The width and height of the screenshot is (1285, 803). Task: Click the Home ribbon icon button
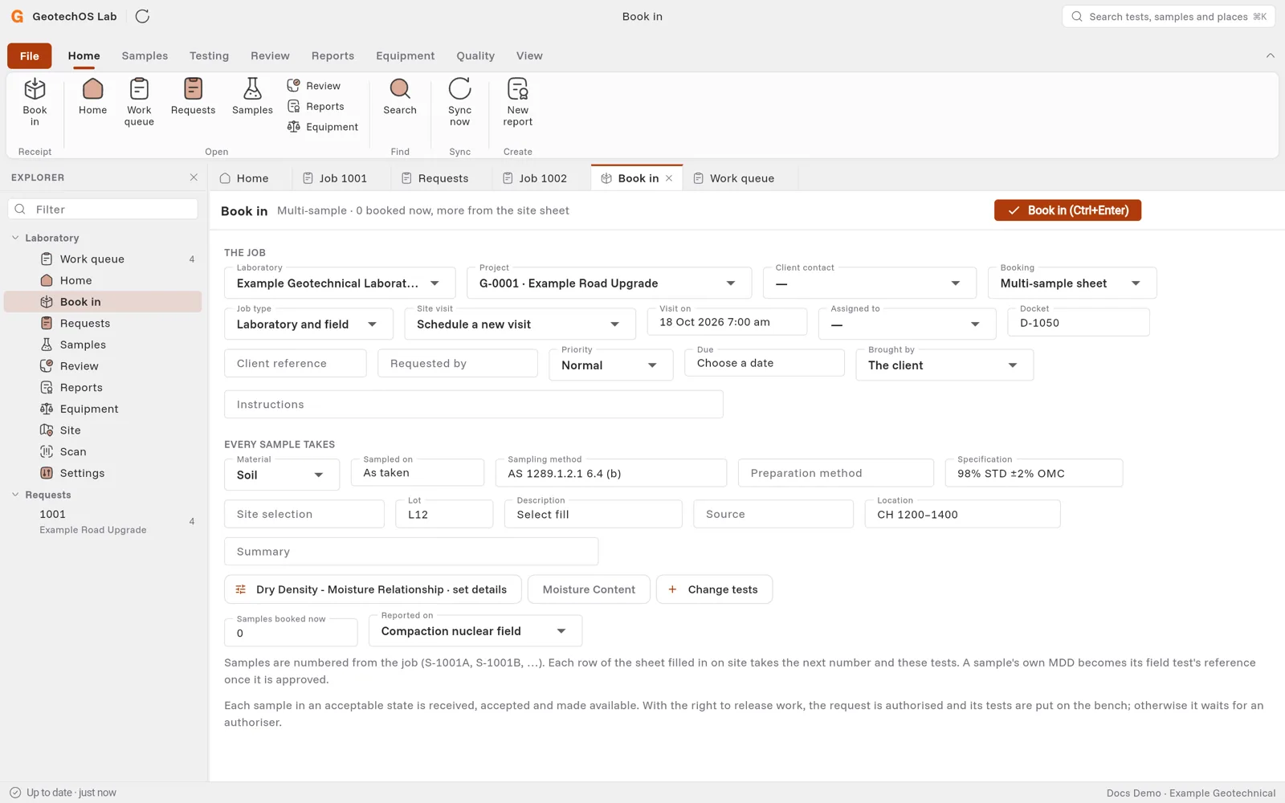[93, 97]
